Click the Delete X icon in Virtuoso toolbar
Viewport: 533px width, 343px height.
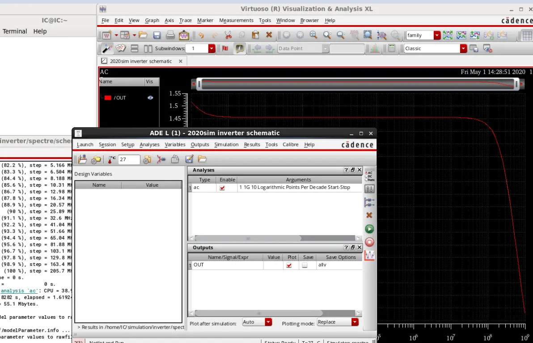[x=269, y=35]
